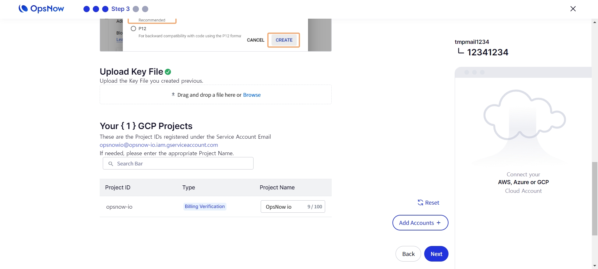This screenshot has height=269, width=598.
Task: Click the Billing Verification tag
Action: click(205, 206)
